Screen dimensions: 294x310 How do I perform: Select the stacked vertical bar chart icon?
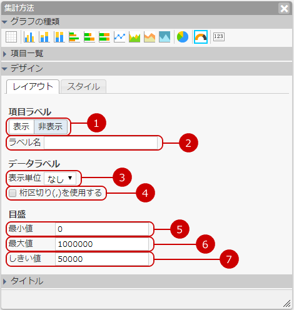click(x=44, y=37)
